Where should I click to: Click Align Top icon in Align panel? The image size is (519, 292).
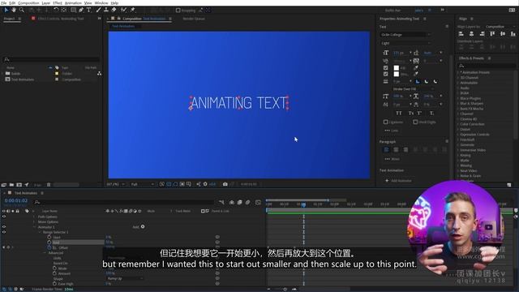click(492, 34)
